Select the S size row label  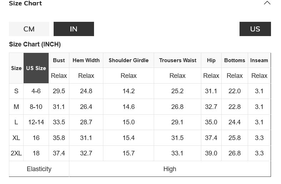point(16,91)
